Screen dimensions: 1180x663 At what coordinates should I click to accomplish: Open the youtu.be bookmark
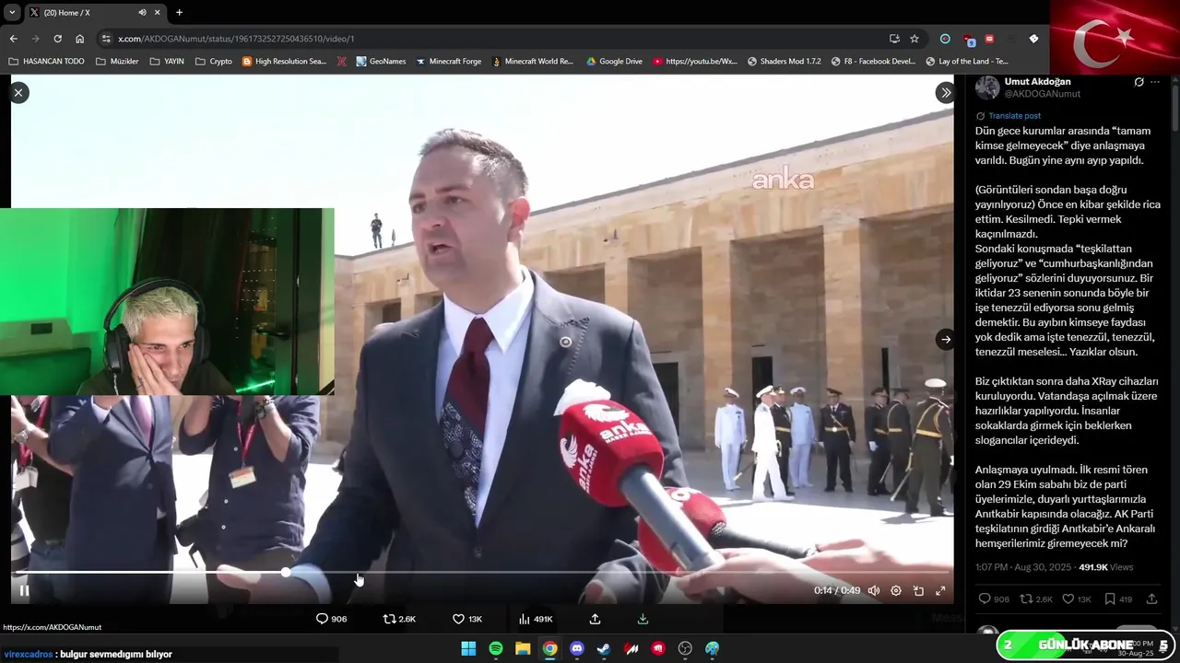695,62
